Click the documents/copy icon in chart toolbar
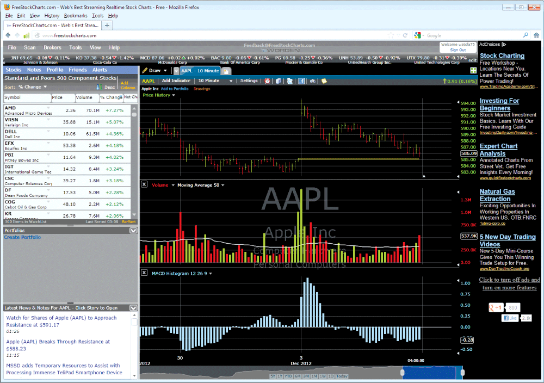This screenshot has height=383, width=544. point(278,81)
